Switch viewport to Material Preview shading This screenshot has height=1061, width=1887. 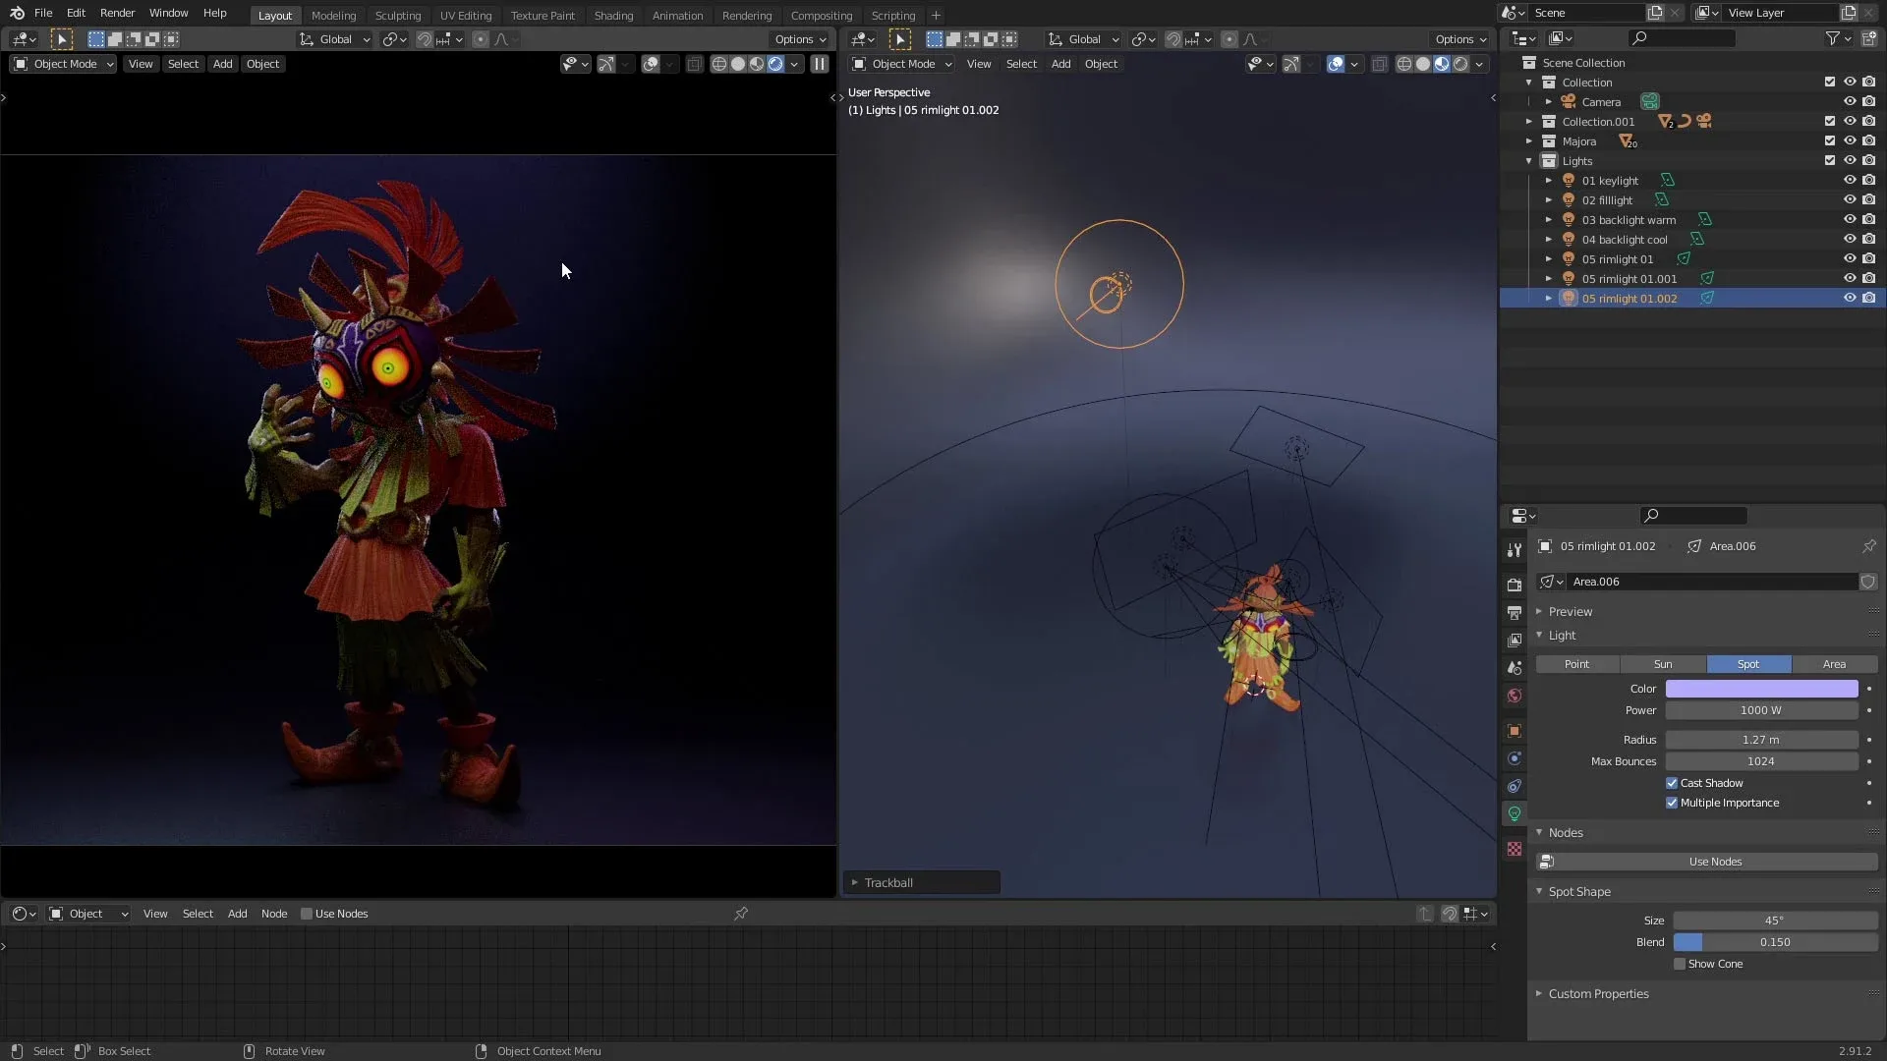point(1441,63)
